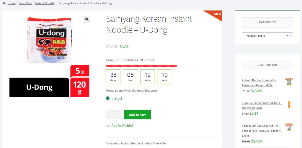Click the U-Dong noodle product image
This screenshot has width=302, height=148.
click(x=49, y=56)
